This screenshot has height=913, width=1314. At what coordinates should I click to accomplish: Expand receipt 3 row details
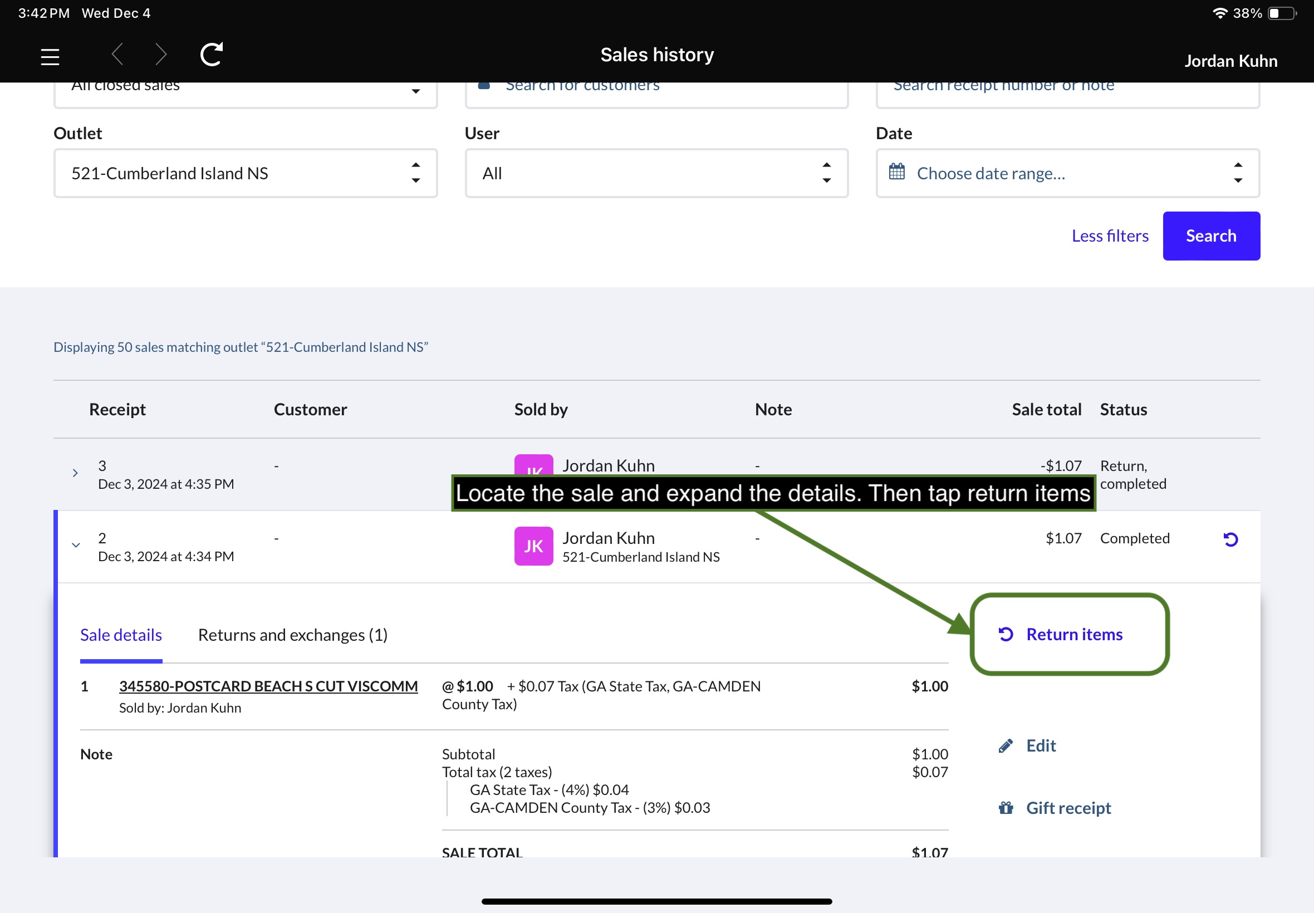(75, 473)
